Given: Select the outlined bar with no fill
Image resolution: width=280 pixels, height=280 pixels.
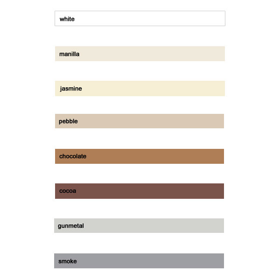Looking at the screenshot, I should pyautogui.click(x=140, y=19).
